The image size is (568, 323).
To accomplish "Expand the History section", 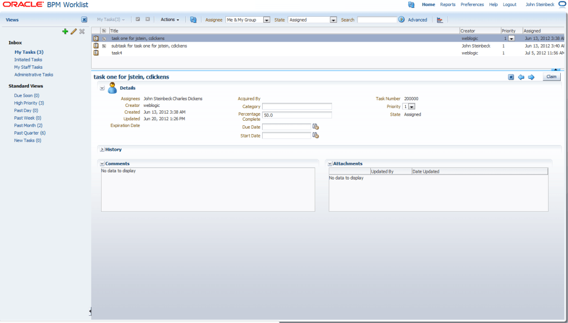I will click(x=102, y=149).
